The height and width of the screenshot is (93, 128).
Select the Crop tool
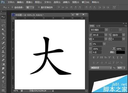(x=3, y=34)
